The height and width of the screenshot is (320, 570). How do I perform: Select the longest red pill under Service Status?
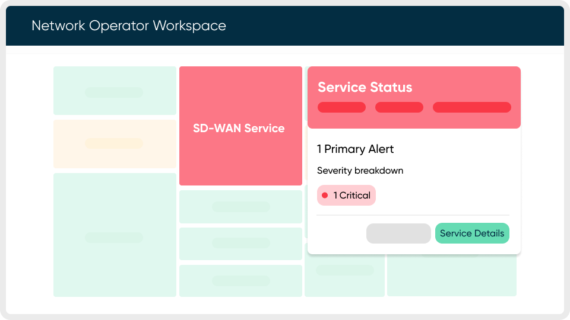[471, 107]
